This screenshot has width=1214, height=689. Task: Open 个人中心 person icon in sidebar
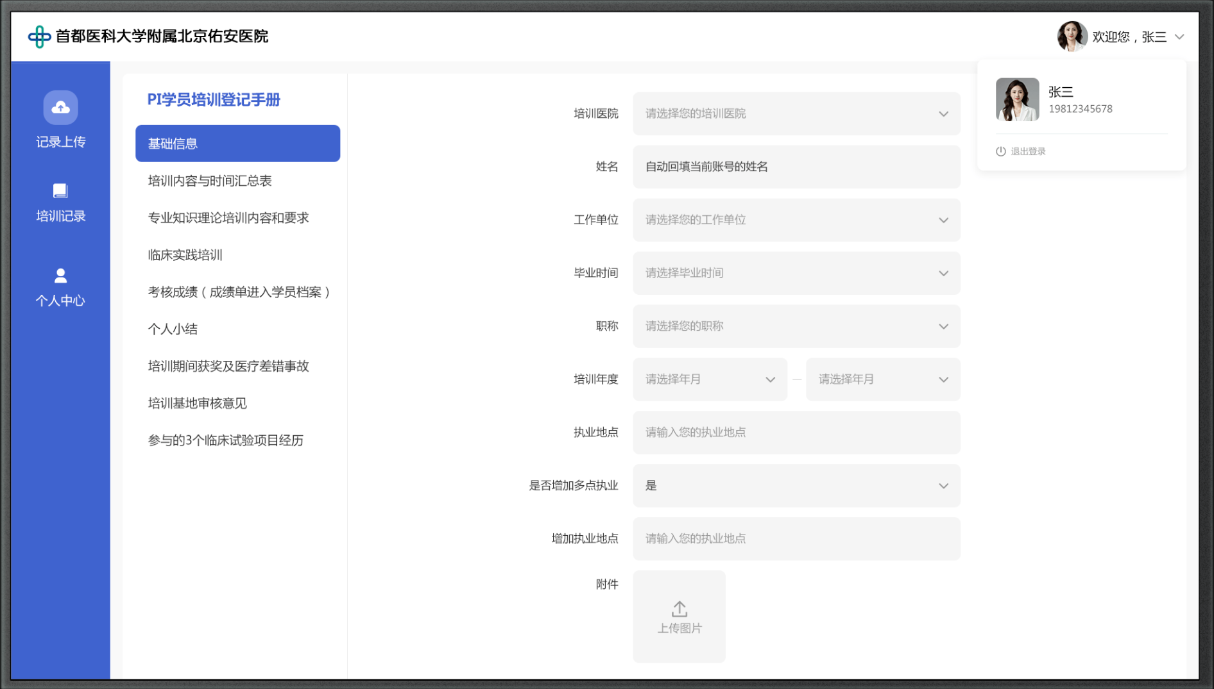(60, 276)
